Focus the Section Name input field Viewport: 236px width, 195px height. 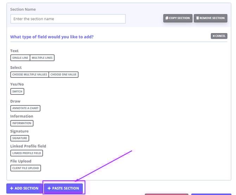68,19
